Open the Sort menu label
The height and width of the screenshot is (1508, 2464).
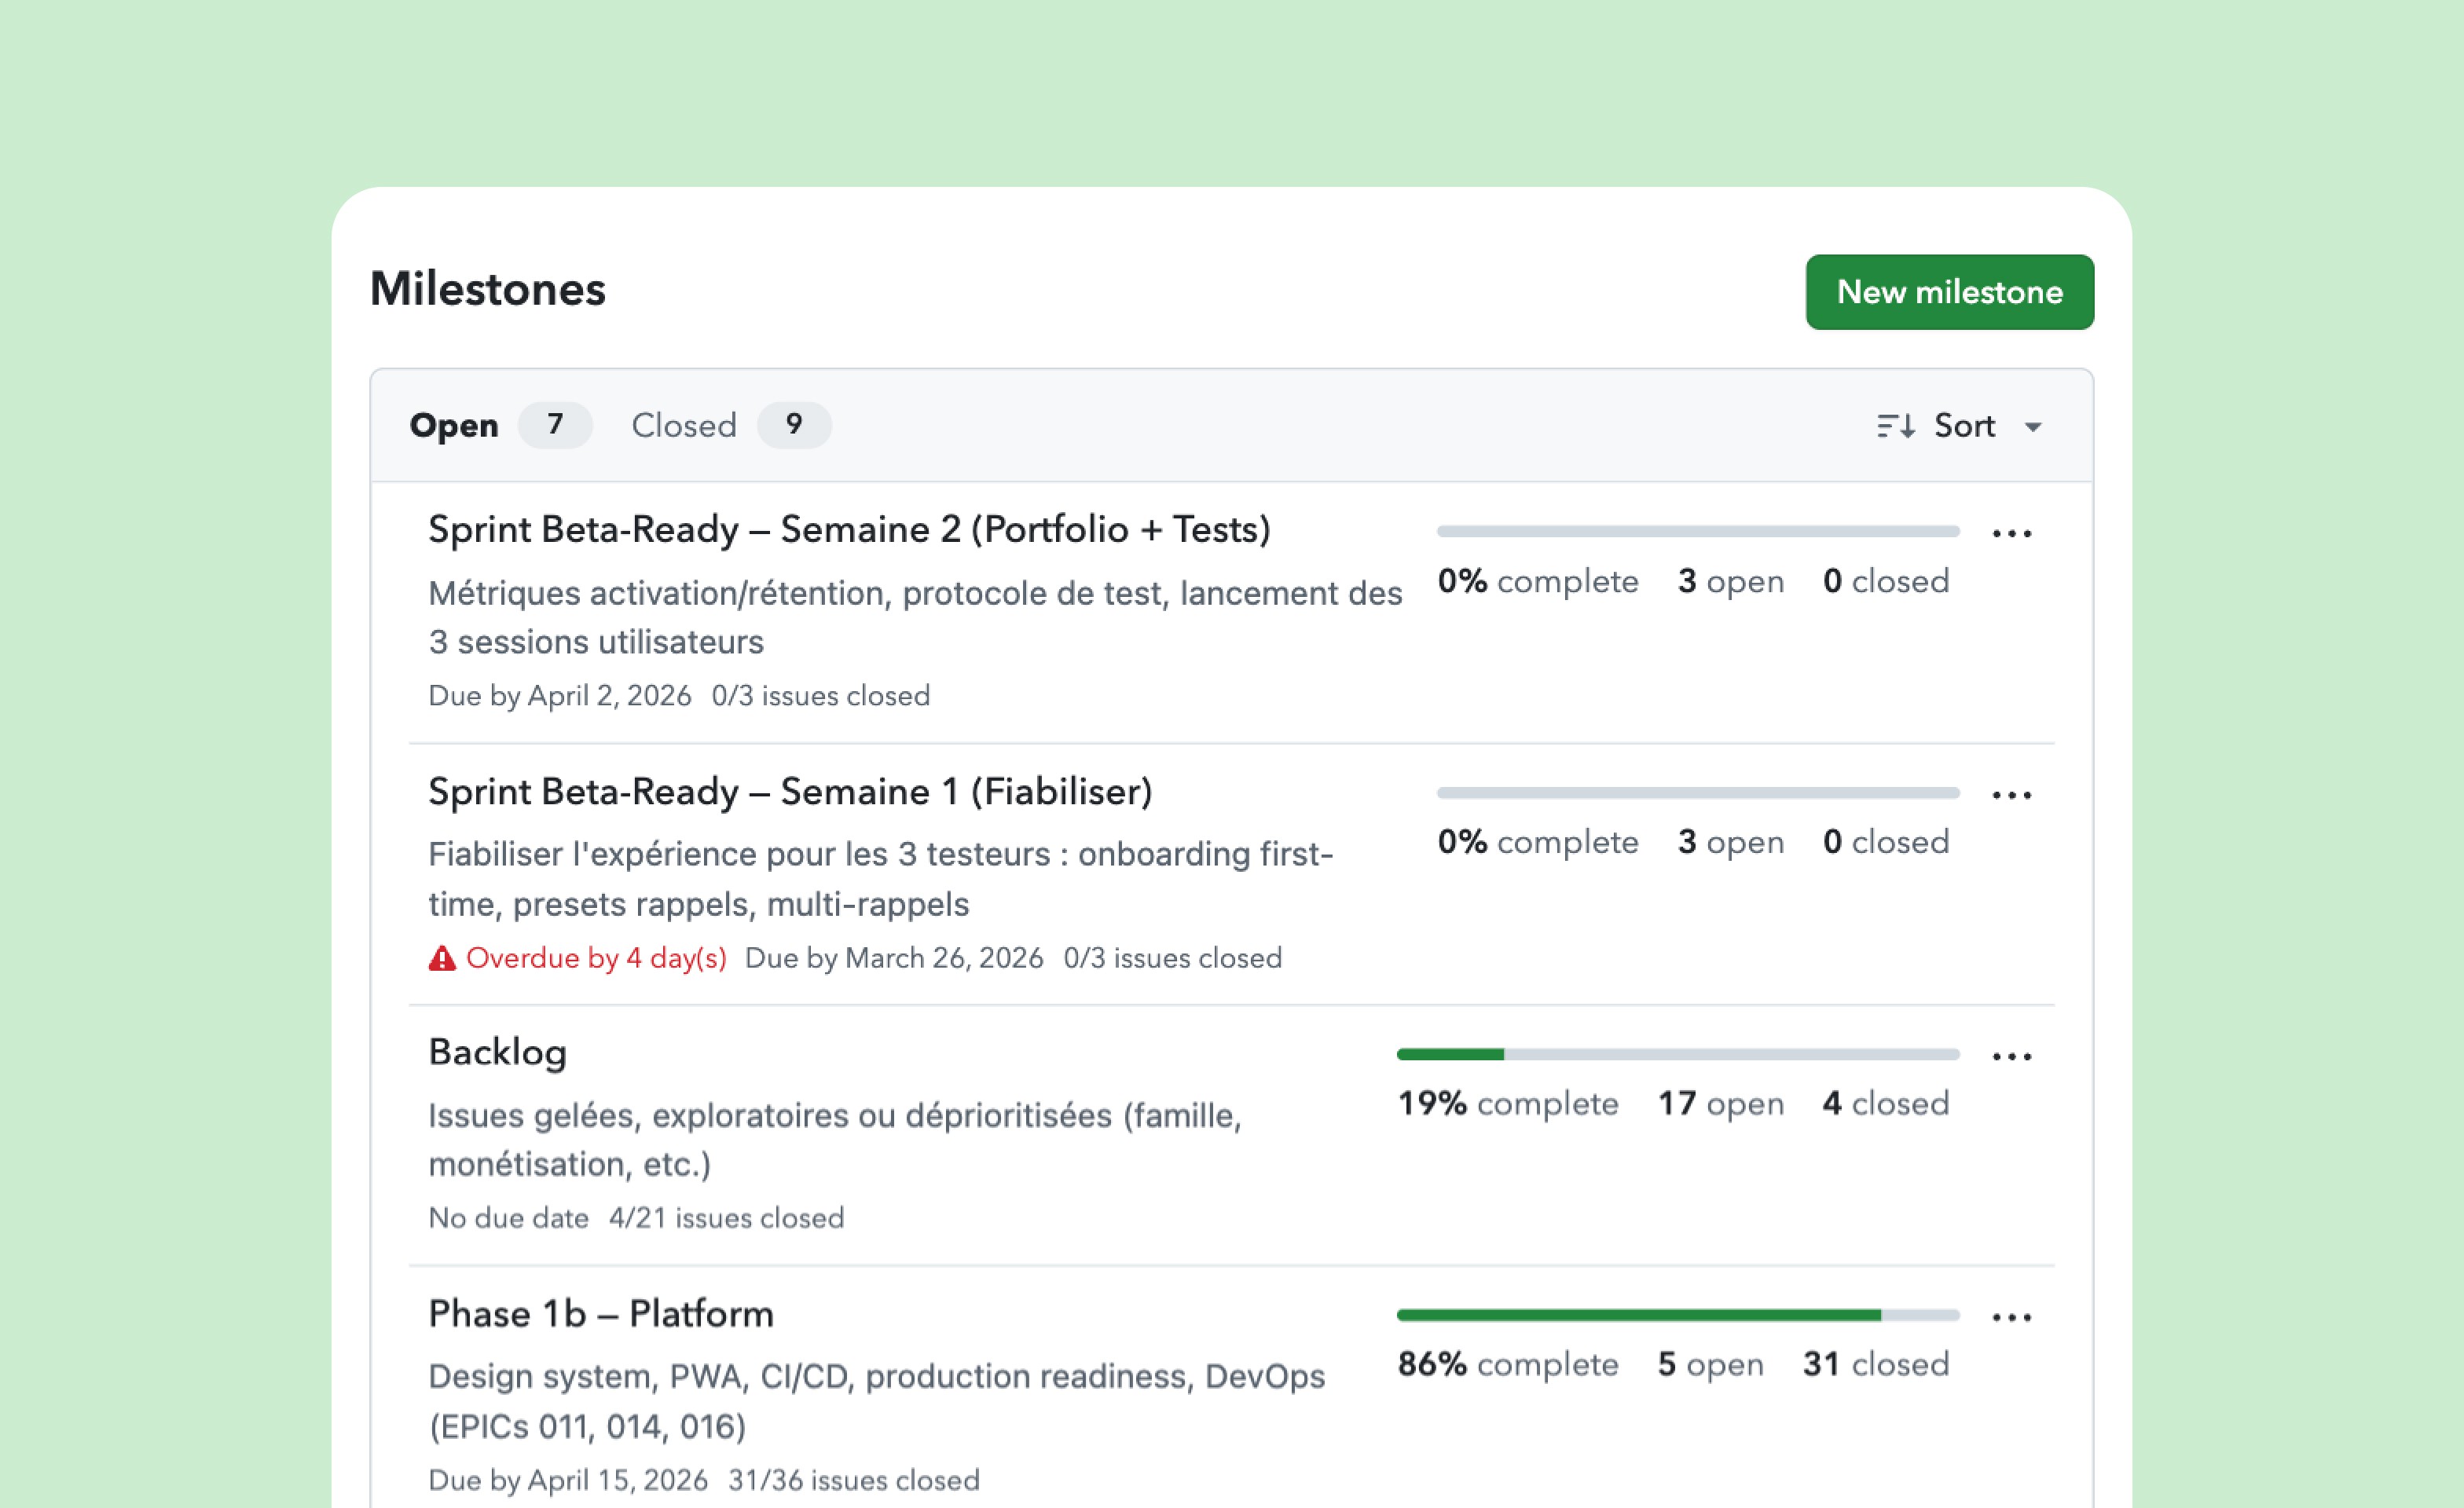1964,426
